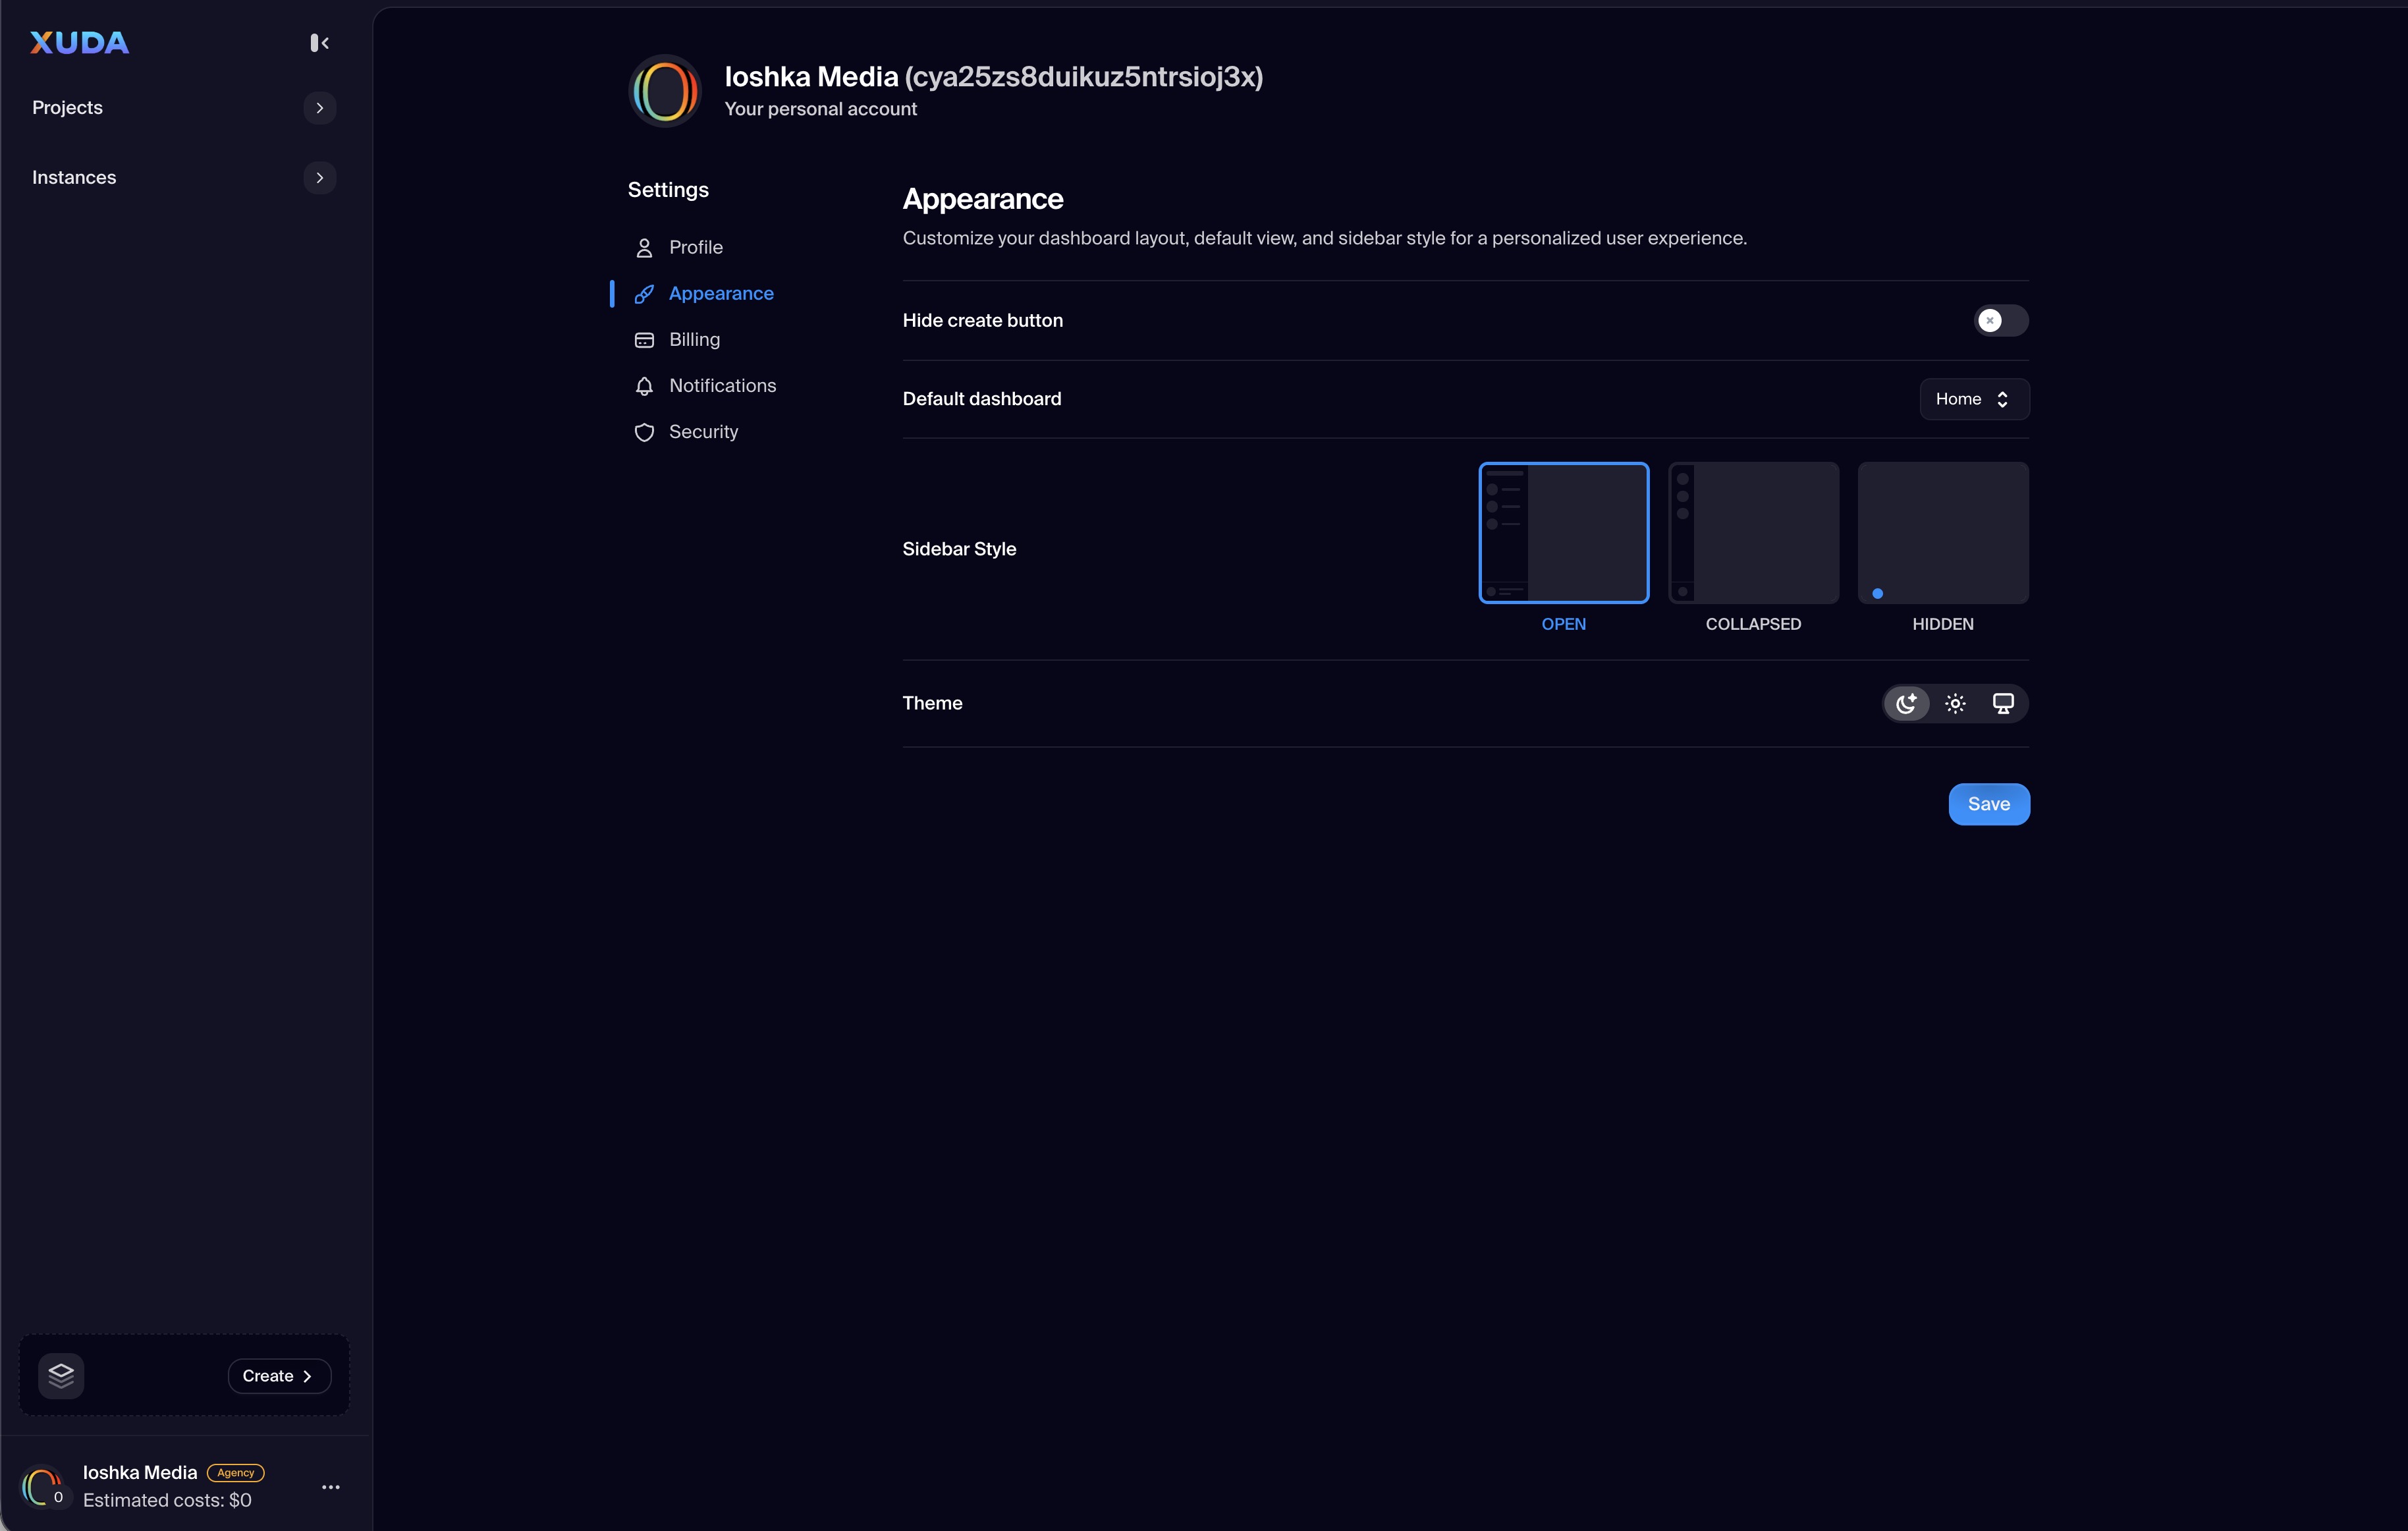Click the XUDA logo
This screenshot has width=2408, height=1531.
coord(80,43)
